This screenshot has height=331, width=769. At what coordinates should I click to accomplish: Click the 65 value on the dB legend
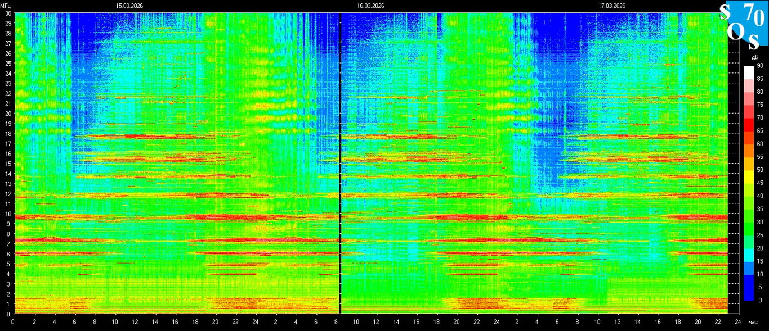(x=759, y=131)
